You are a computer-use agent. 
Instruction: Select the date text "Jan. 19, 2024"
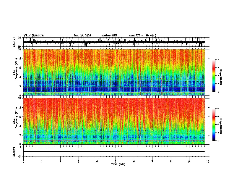[82, 35]
